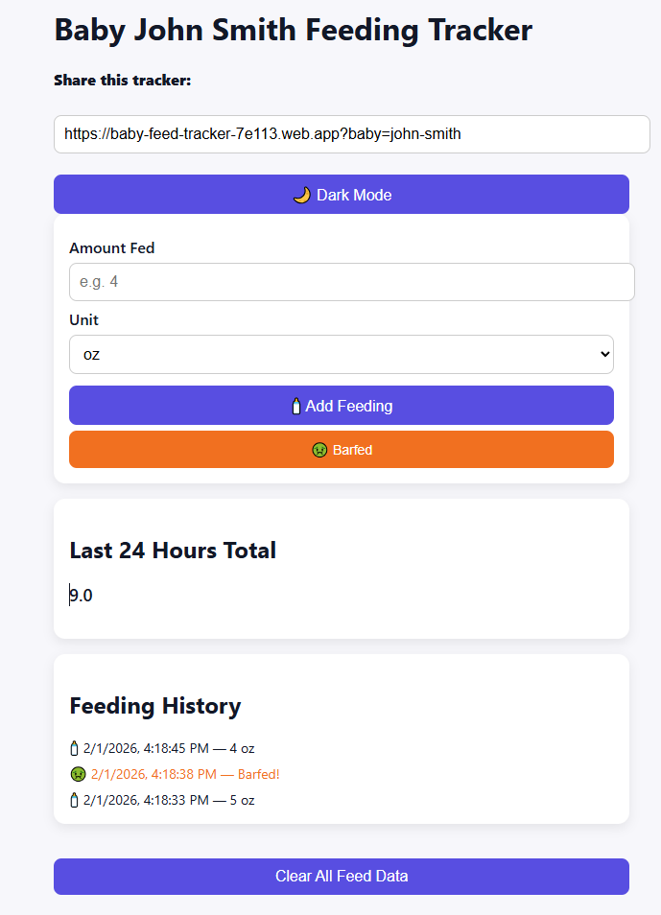Select the Feeding History heading
This screenshot has width=661, height=915.
155,706
